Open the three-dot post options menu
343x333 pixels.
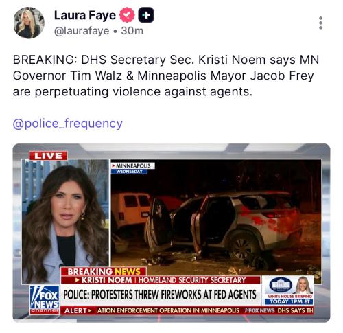click(320, 23)
